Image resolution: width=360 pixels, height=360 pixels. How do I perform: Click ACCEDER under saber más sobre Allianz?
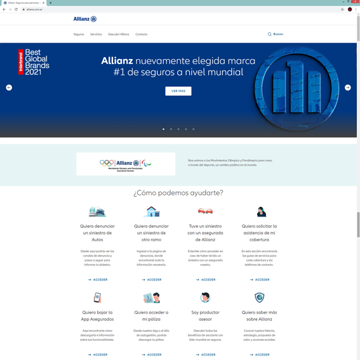(x=260, y=354)
